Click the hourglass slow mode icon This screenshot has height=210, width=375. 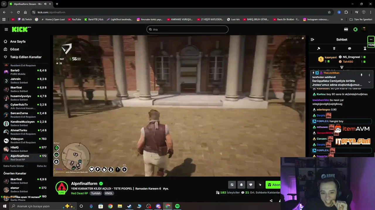coord(365,48)
